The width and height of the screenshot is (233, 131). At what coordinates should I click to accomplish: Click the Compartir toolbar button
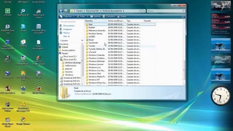pos(109,16)
